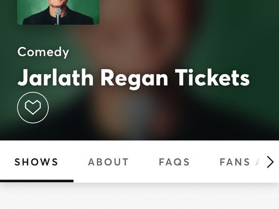Add Jarlath Regan to favorites with heart icon

[33, 108]
